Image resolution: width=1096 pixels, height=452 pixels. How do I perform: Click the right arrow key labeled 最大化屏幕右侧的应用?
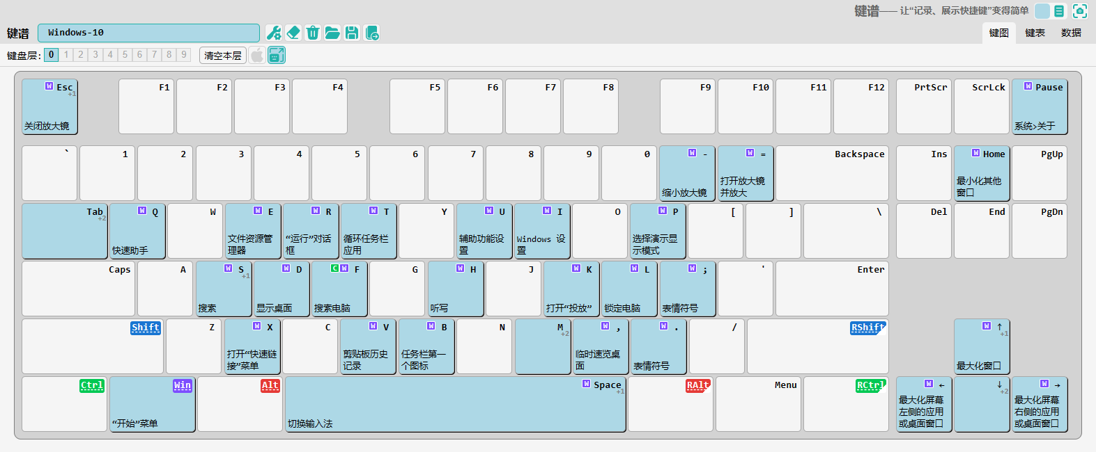1040,404
